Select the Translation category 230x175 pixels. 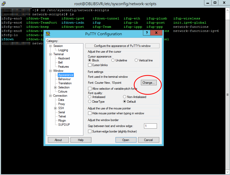(65, 83)
